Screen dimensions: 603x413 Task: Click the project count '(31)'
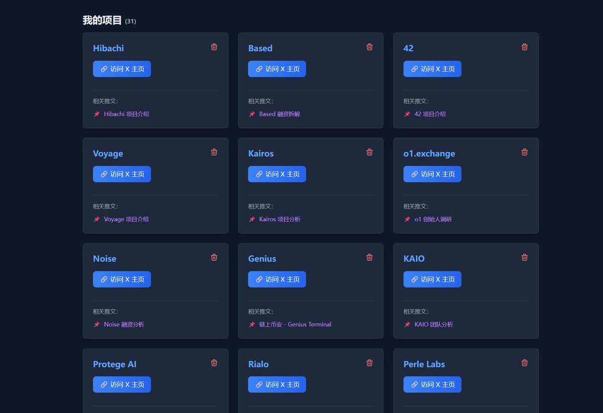click(x=131, y=22)
